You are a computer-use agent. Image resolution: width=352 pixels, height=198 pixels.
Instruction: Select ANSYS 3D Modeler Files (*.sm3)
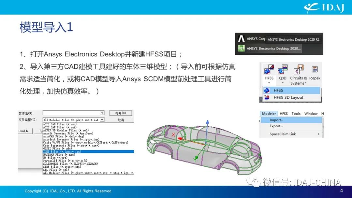(88, 130)
